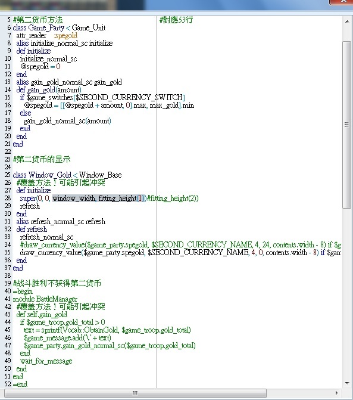Click 'refresh' on line 29

click(30, 206)
